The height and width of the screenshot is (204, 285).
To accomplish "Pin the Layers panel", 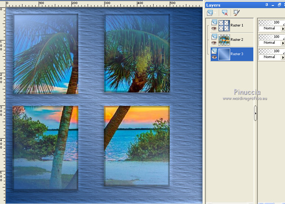I will 267,5.
